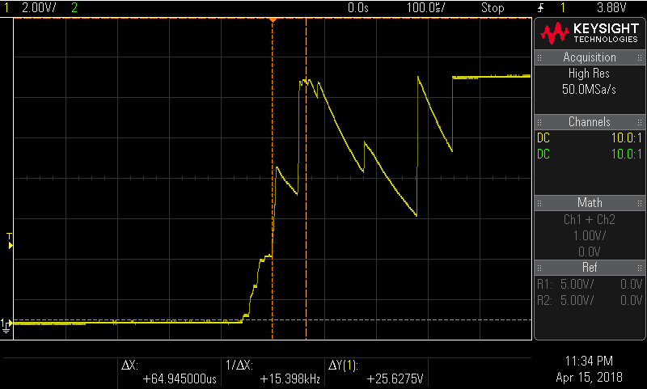
Task: Open the Ref panel header
Action: coord(589,267)
